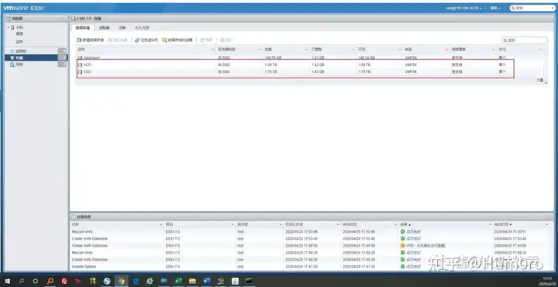Click the Actions (操作) gear icon
This screenshot has width=558, height=287.
[222, 40]
